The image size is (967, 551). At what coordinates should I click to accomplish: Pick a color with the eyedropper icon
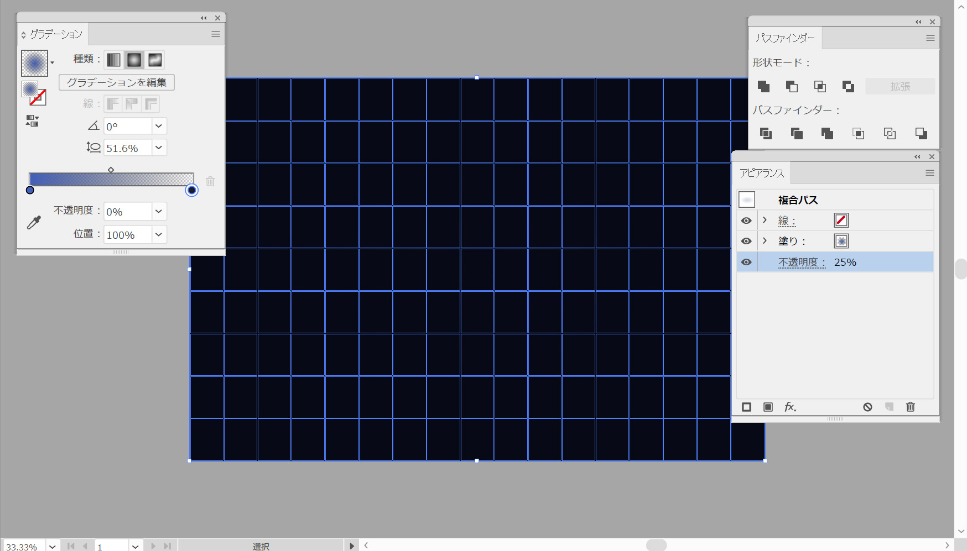34,223
